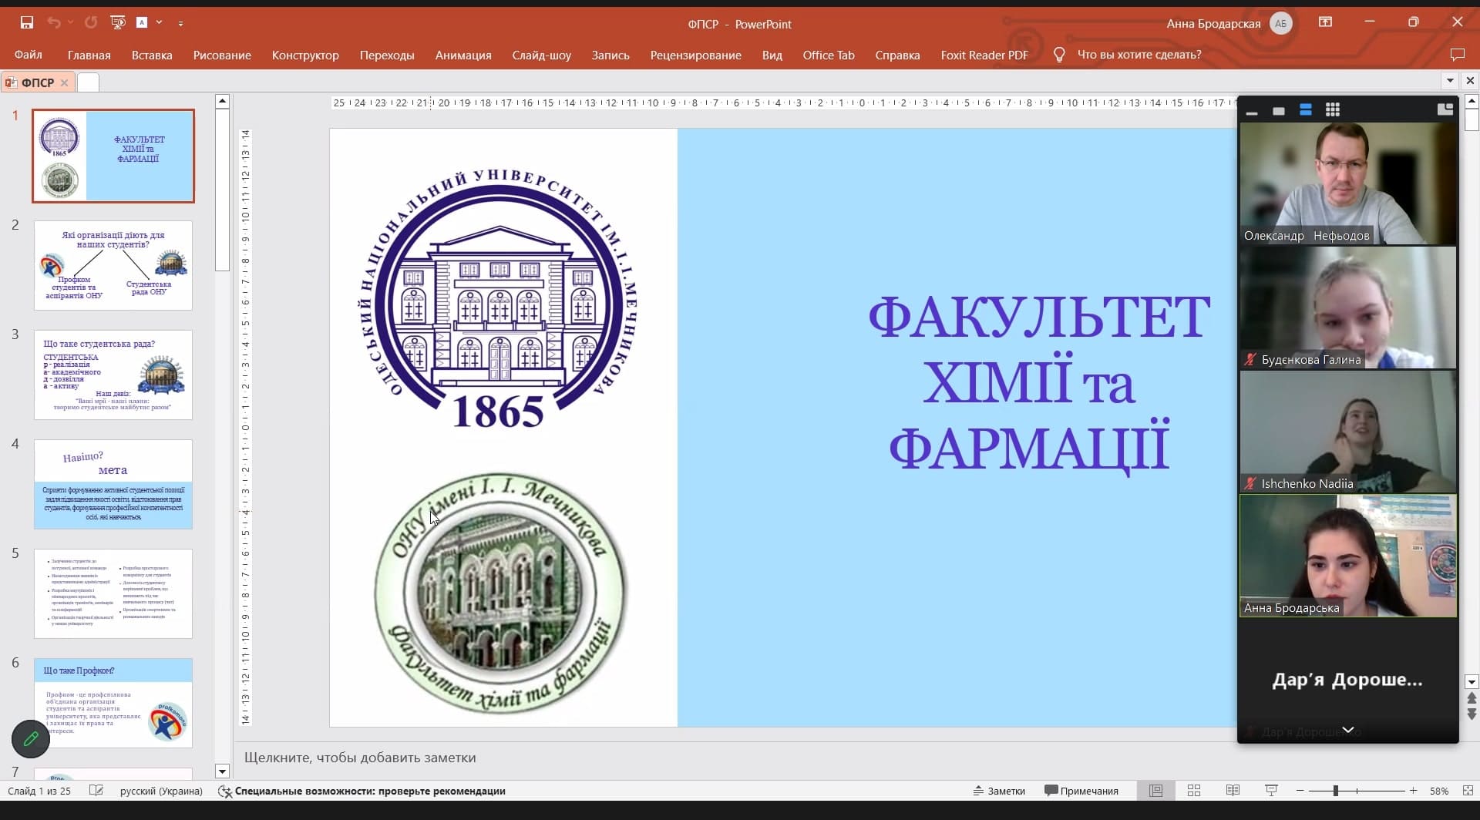The width and height of the screenshot is (1480, 820).
Task: Open the Слайд-шоу ribbon tab
Action: (x=542, y=55)
